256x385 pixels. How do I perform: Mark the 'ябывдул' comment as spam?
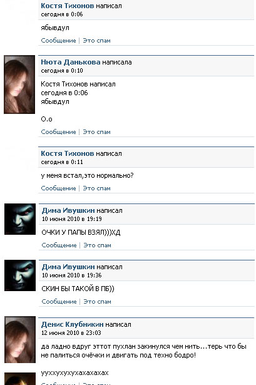[97, 41]
